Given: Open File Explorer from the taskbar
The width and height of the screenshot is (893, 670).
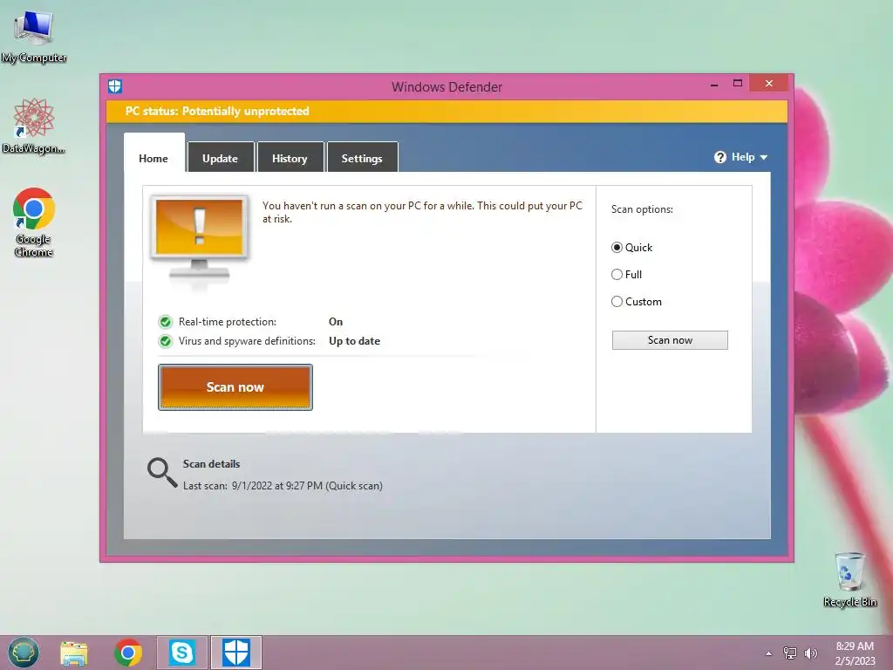Looking at the screenshot, I should pyautogui.click(x=74, y=653).
